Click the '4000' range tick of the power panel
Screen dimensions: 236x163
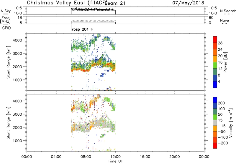(17, 40)
